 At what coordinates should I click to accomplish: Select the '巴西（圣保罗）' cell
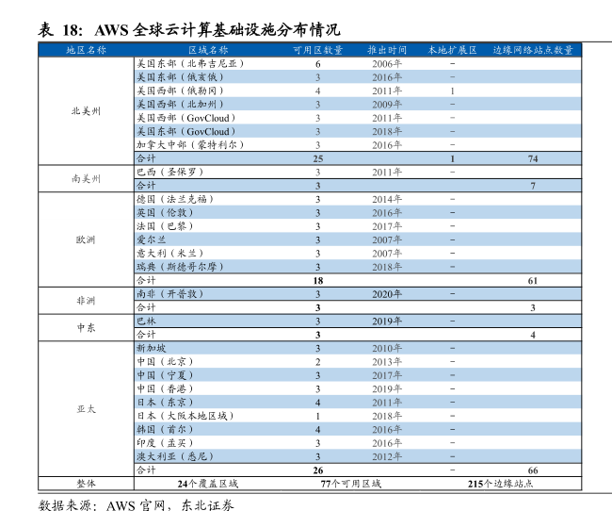[x=170, y=173]
